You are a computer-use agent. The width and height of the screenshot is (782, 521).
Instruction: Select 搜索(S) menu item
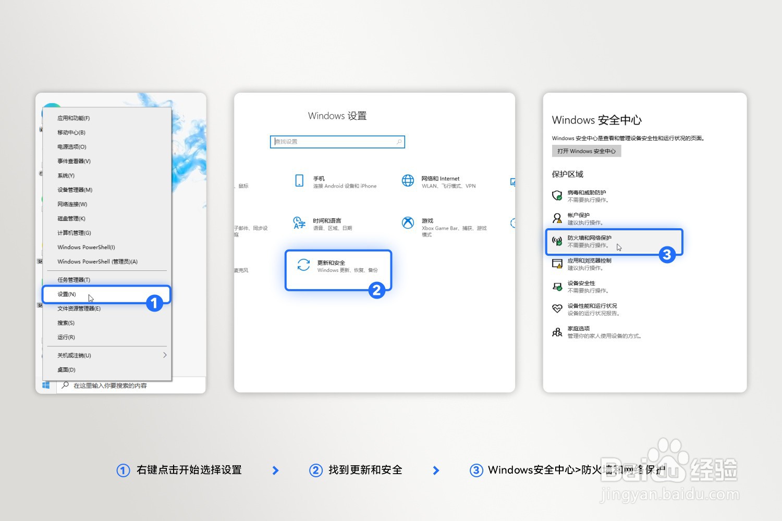click(x=66, y=323)
